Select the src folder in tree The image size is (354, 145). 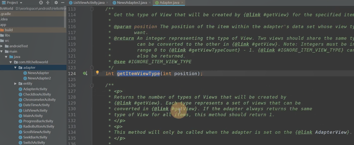click(33, 41)
